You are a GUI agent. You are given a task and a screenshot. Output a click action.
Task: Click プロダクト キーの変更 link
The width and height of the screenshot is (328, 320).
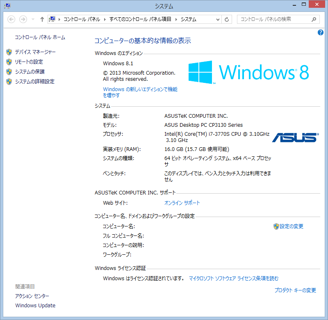(295, 290)
